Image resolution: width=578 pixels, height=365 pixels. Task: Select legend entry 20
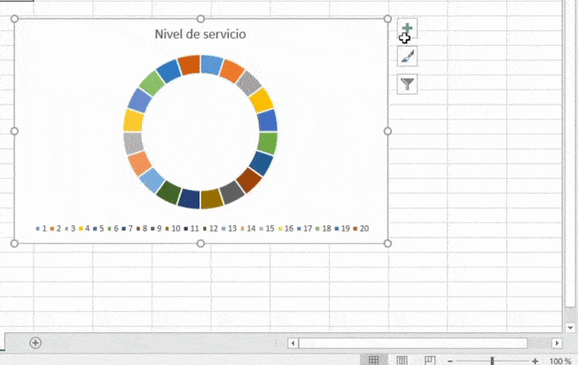click(361, 229)
